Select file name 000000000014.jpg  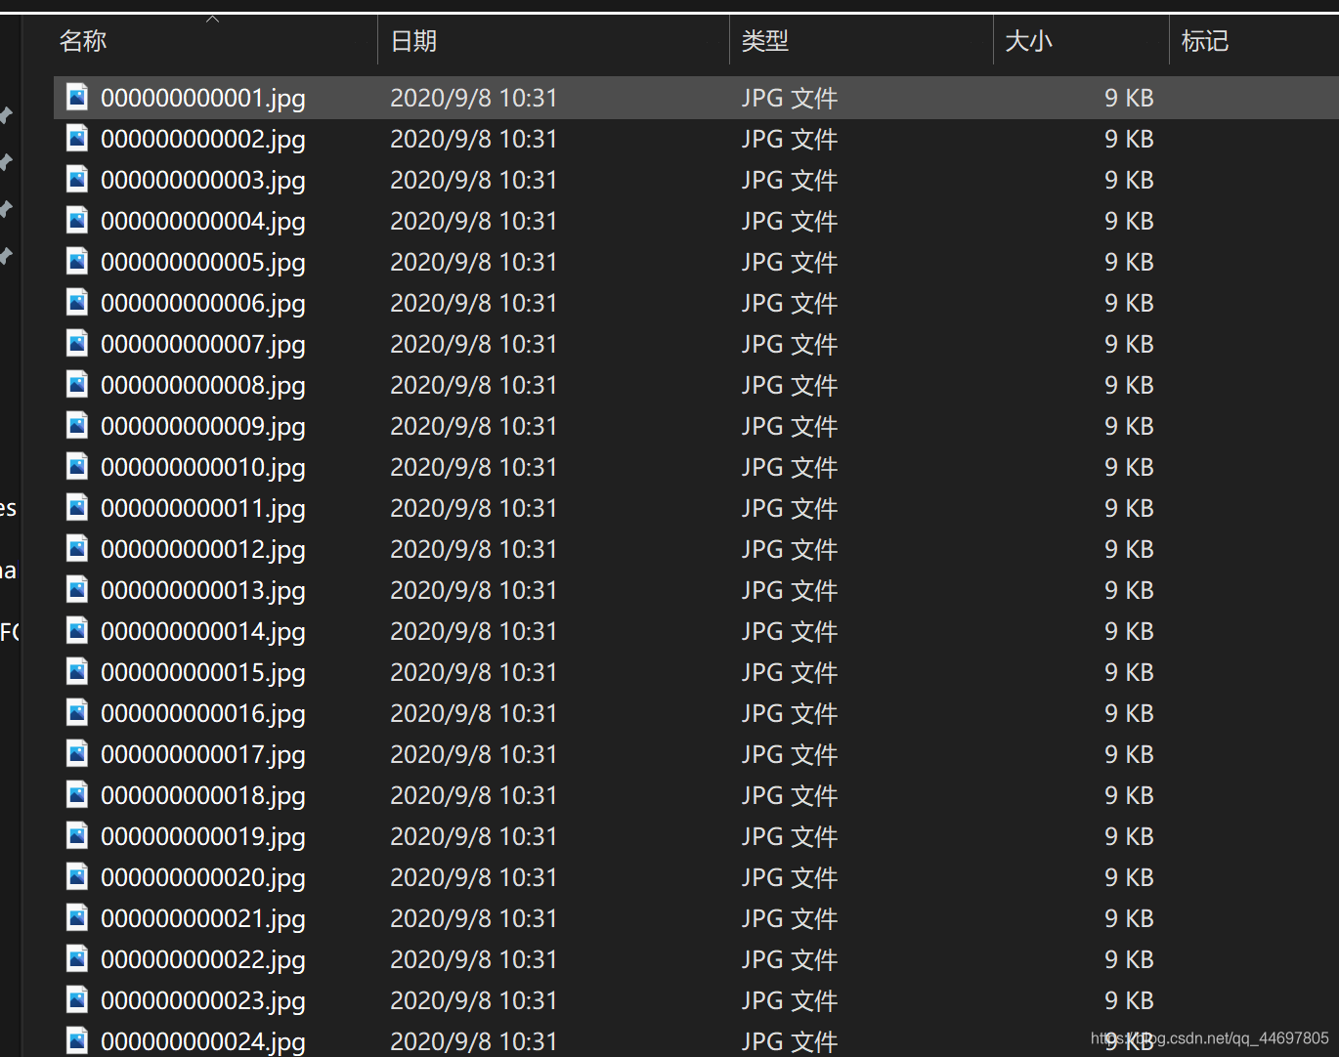coord(203,632)
